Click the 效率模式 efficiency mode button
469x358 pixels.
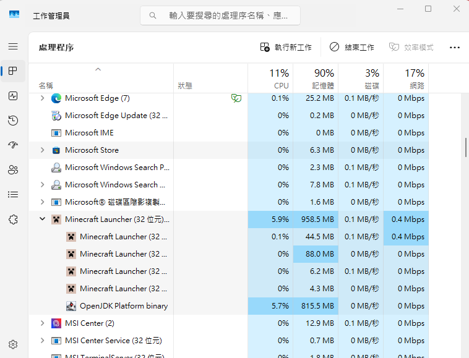pyautogui.click(x=411, y=47)
